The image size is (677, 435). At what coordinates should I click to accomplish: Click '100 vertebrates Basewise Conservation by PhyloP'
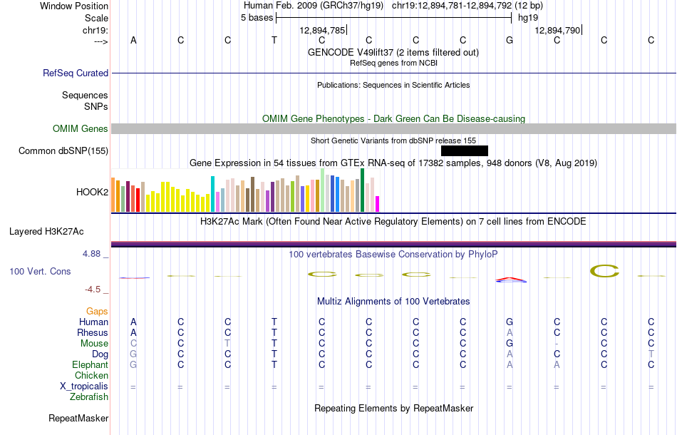[393, 254]
